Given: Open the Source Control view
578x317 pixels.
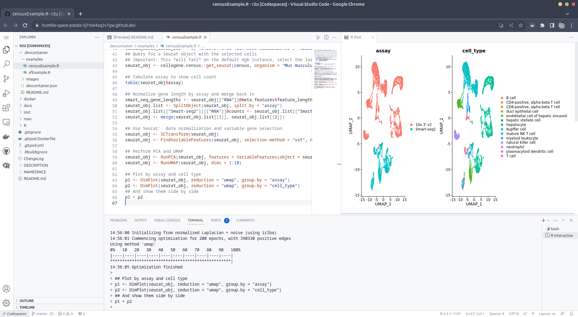Looking at the screenshot, I should pyautogui.click(x=6, y=79).
